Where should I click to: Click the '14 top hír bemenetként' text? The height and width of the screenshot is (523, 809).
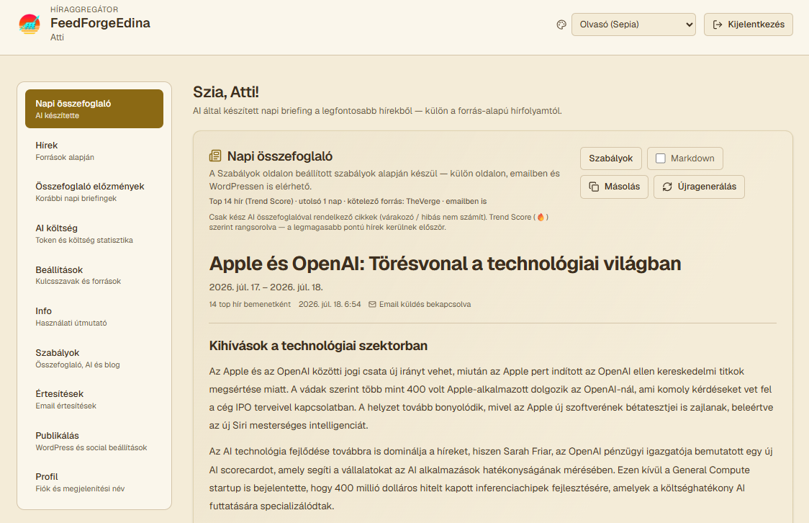click(250, 305)
